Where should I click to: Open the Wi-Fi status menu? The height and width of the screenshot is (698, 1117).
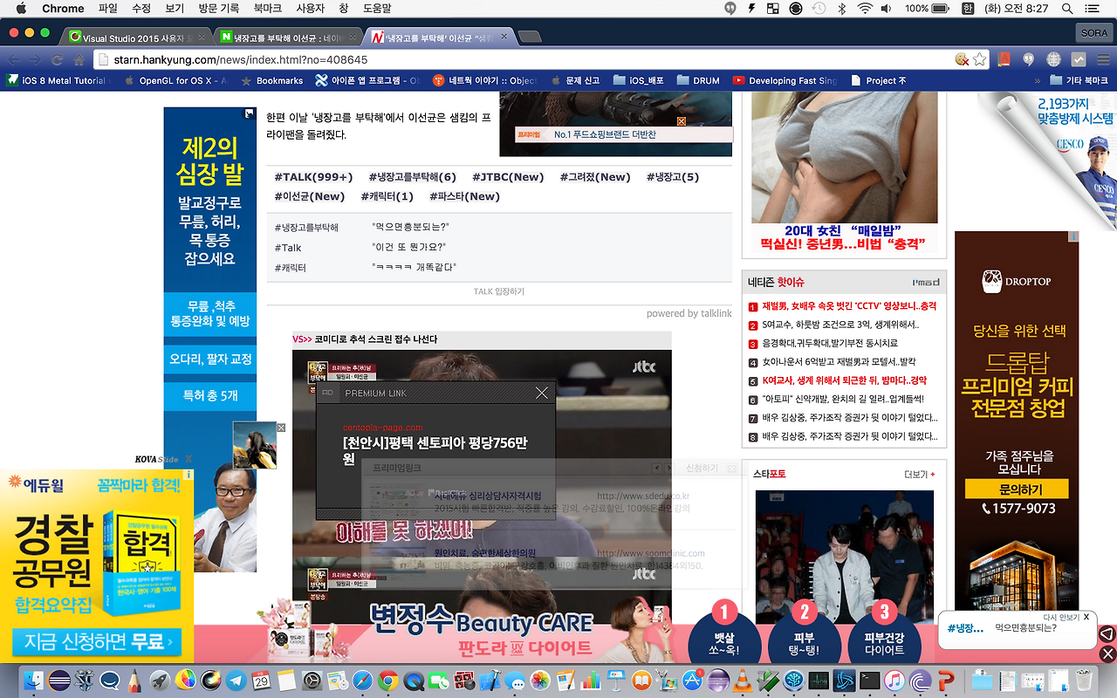pos(865,8)
